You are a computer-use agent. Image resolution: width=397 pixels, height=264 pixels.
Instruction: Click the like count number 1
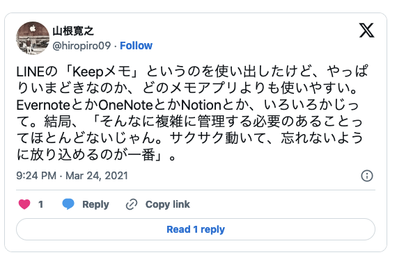tap(41, 204)
